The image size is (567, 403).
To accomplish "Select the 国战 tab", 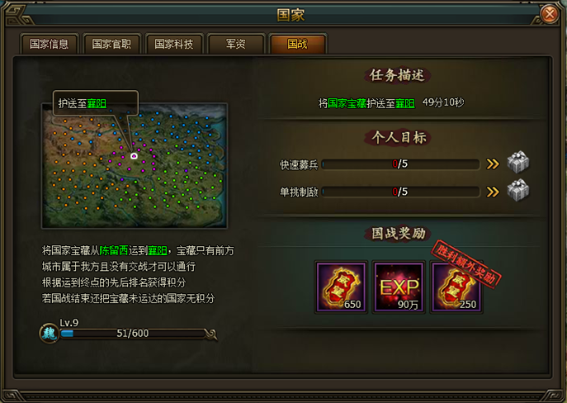I will [298, 44].
